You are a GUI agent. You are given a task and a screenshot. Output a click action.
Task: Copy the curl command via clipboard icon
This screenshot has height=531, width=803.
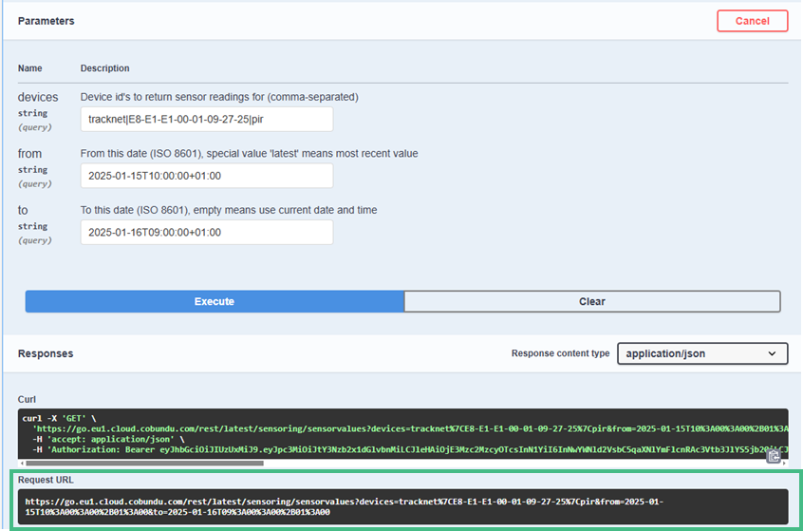774,456
